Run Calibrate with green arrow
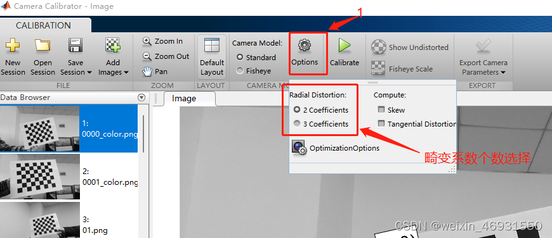 coord(345,46)
